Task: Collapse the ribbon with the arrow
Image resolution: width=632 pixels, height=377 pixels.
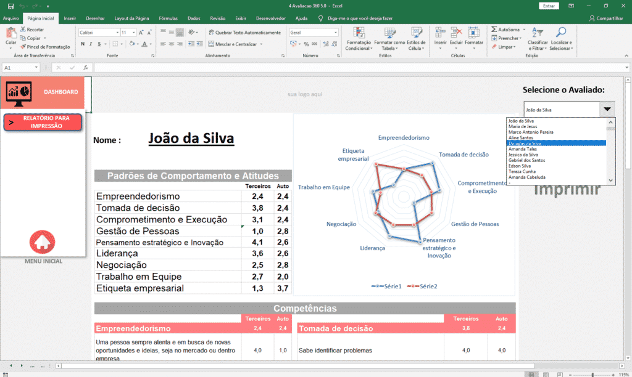Action: pyautogui.click(x=626, y=55)
